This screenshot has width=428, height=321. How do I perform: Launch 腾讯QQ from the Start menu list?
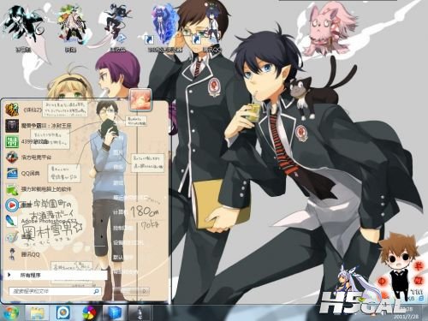coord(23,254)
